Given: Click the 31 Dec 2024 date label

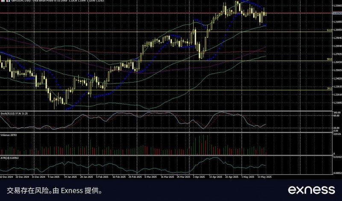Looking at the screenshot, I should (38, 177).
